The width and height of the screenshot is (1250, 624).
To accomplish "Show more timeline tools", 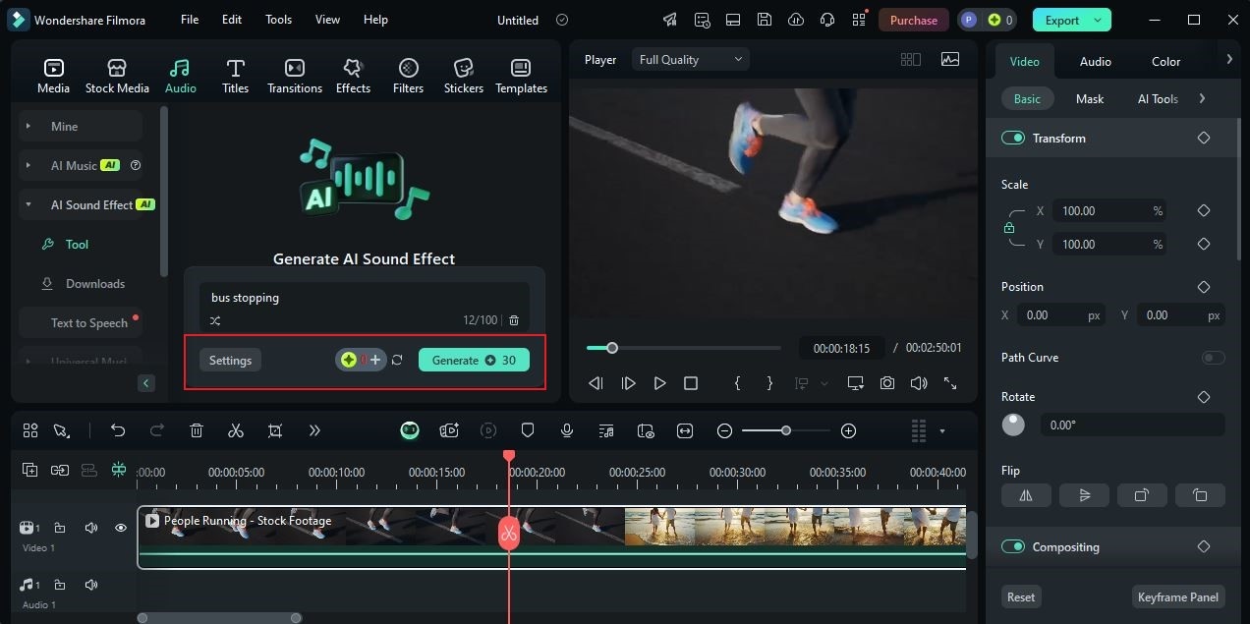I will point(314,430).
